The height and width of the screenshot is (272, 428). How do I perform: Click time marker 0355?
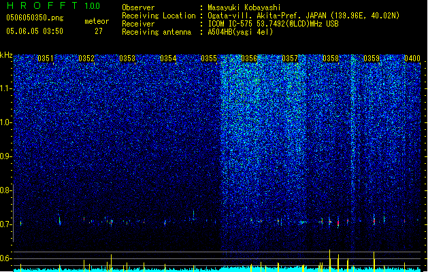tap(209, 58)
